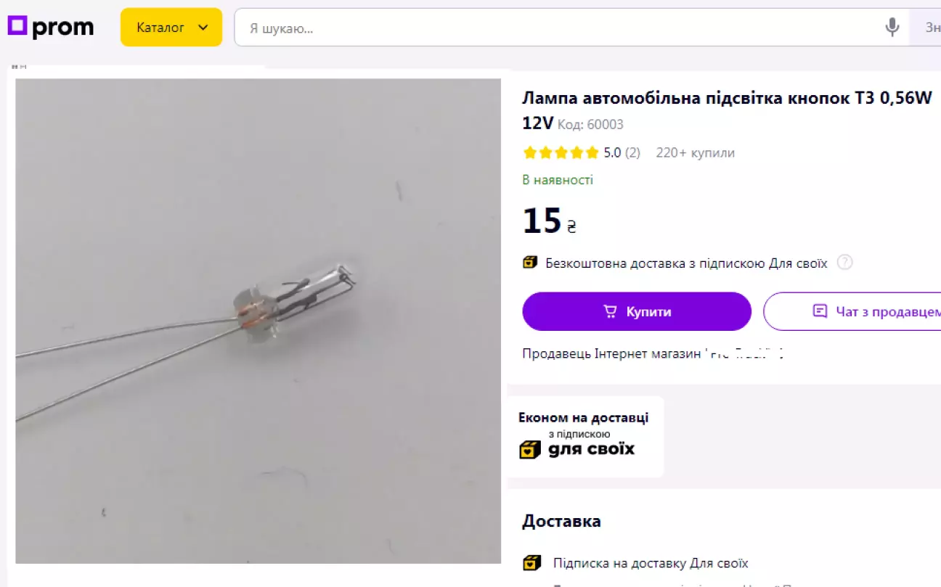941x587 pixels.
Task: Open the lamp product photo
Action: coord(258,321)
